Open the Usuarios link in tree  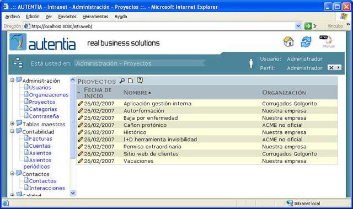pyautogui.click(x=40, y=88)
